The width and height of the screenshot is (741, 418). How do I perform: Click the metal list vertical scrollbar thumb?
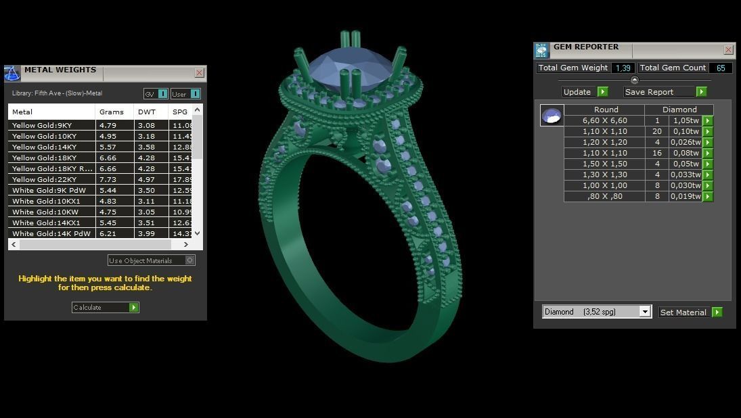point(197,137)
